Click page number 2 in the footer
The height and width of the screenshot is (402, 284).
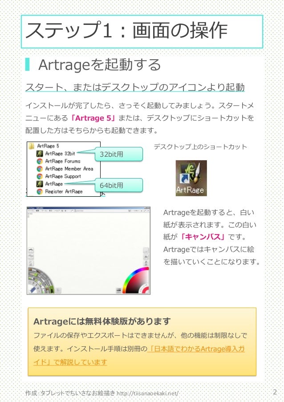tap(275, 392)
